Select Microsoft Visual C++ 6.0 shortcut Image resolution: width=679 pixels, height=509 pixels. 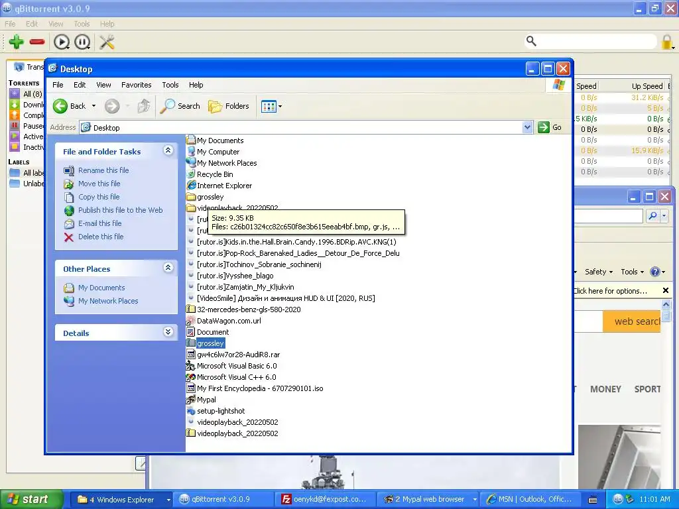pos(231,377)
